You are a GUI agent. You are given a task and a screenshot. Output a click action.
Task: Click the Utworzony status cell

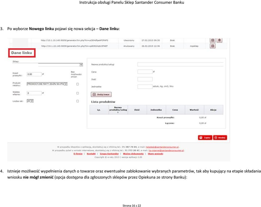click(129, 40)
